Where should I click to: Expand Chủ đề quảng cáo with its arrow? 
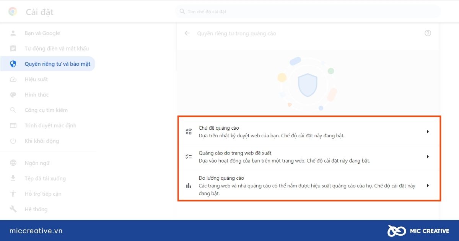click(x=428, y=132)
